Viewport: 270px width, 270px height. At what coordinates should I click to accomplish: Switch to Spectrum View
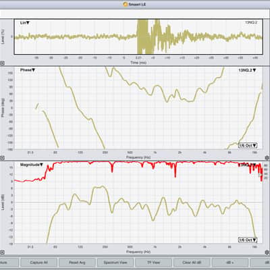(115, 263)
